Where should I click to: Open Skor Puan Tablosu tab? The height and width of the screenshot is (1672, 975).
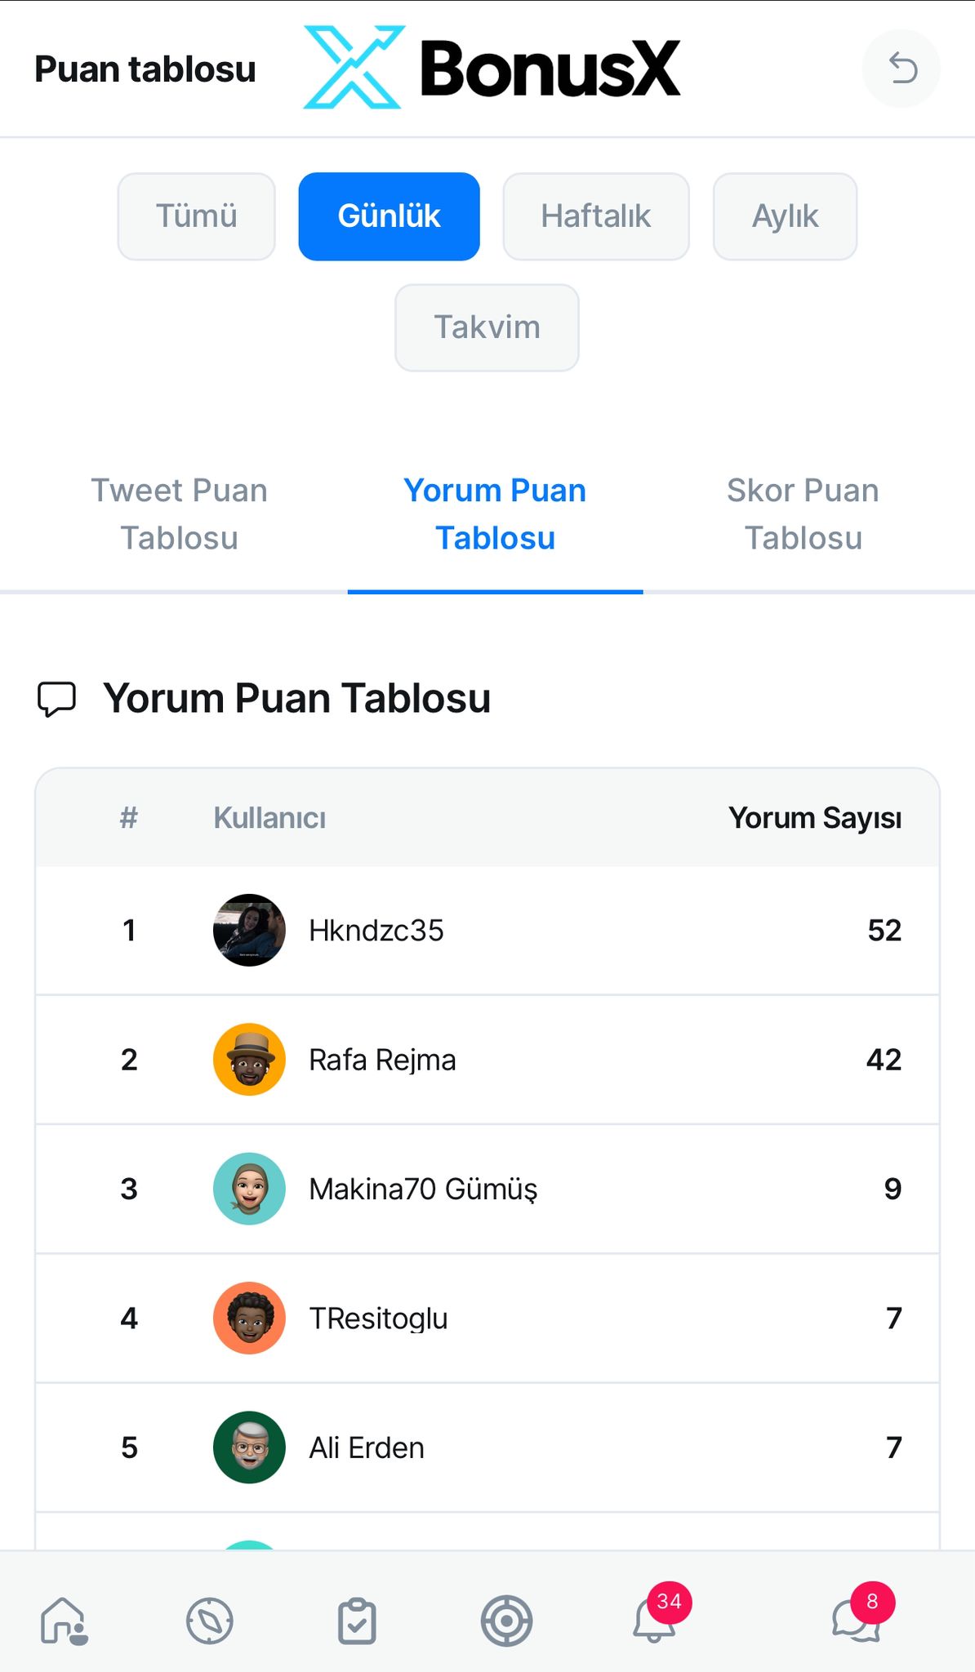(x=803, y=514)
